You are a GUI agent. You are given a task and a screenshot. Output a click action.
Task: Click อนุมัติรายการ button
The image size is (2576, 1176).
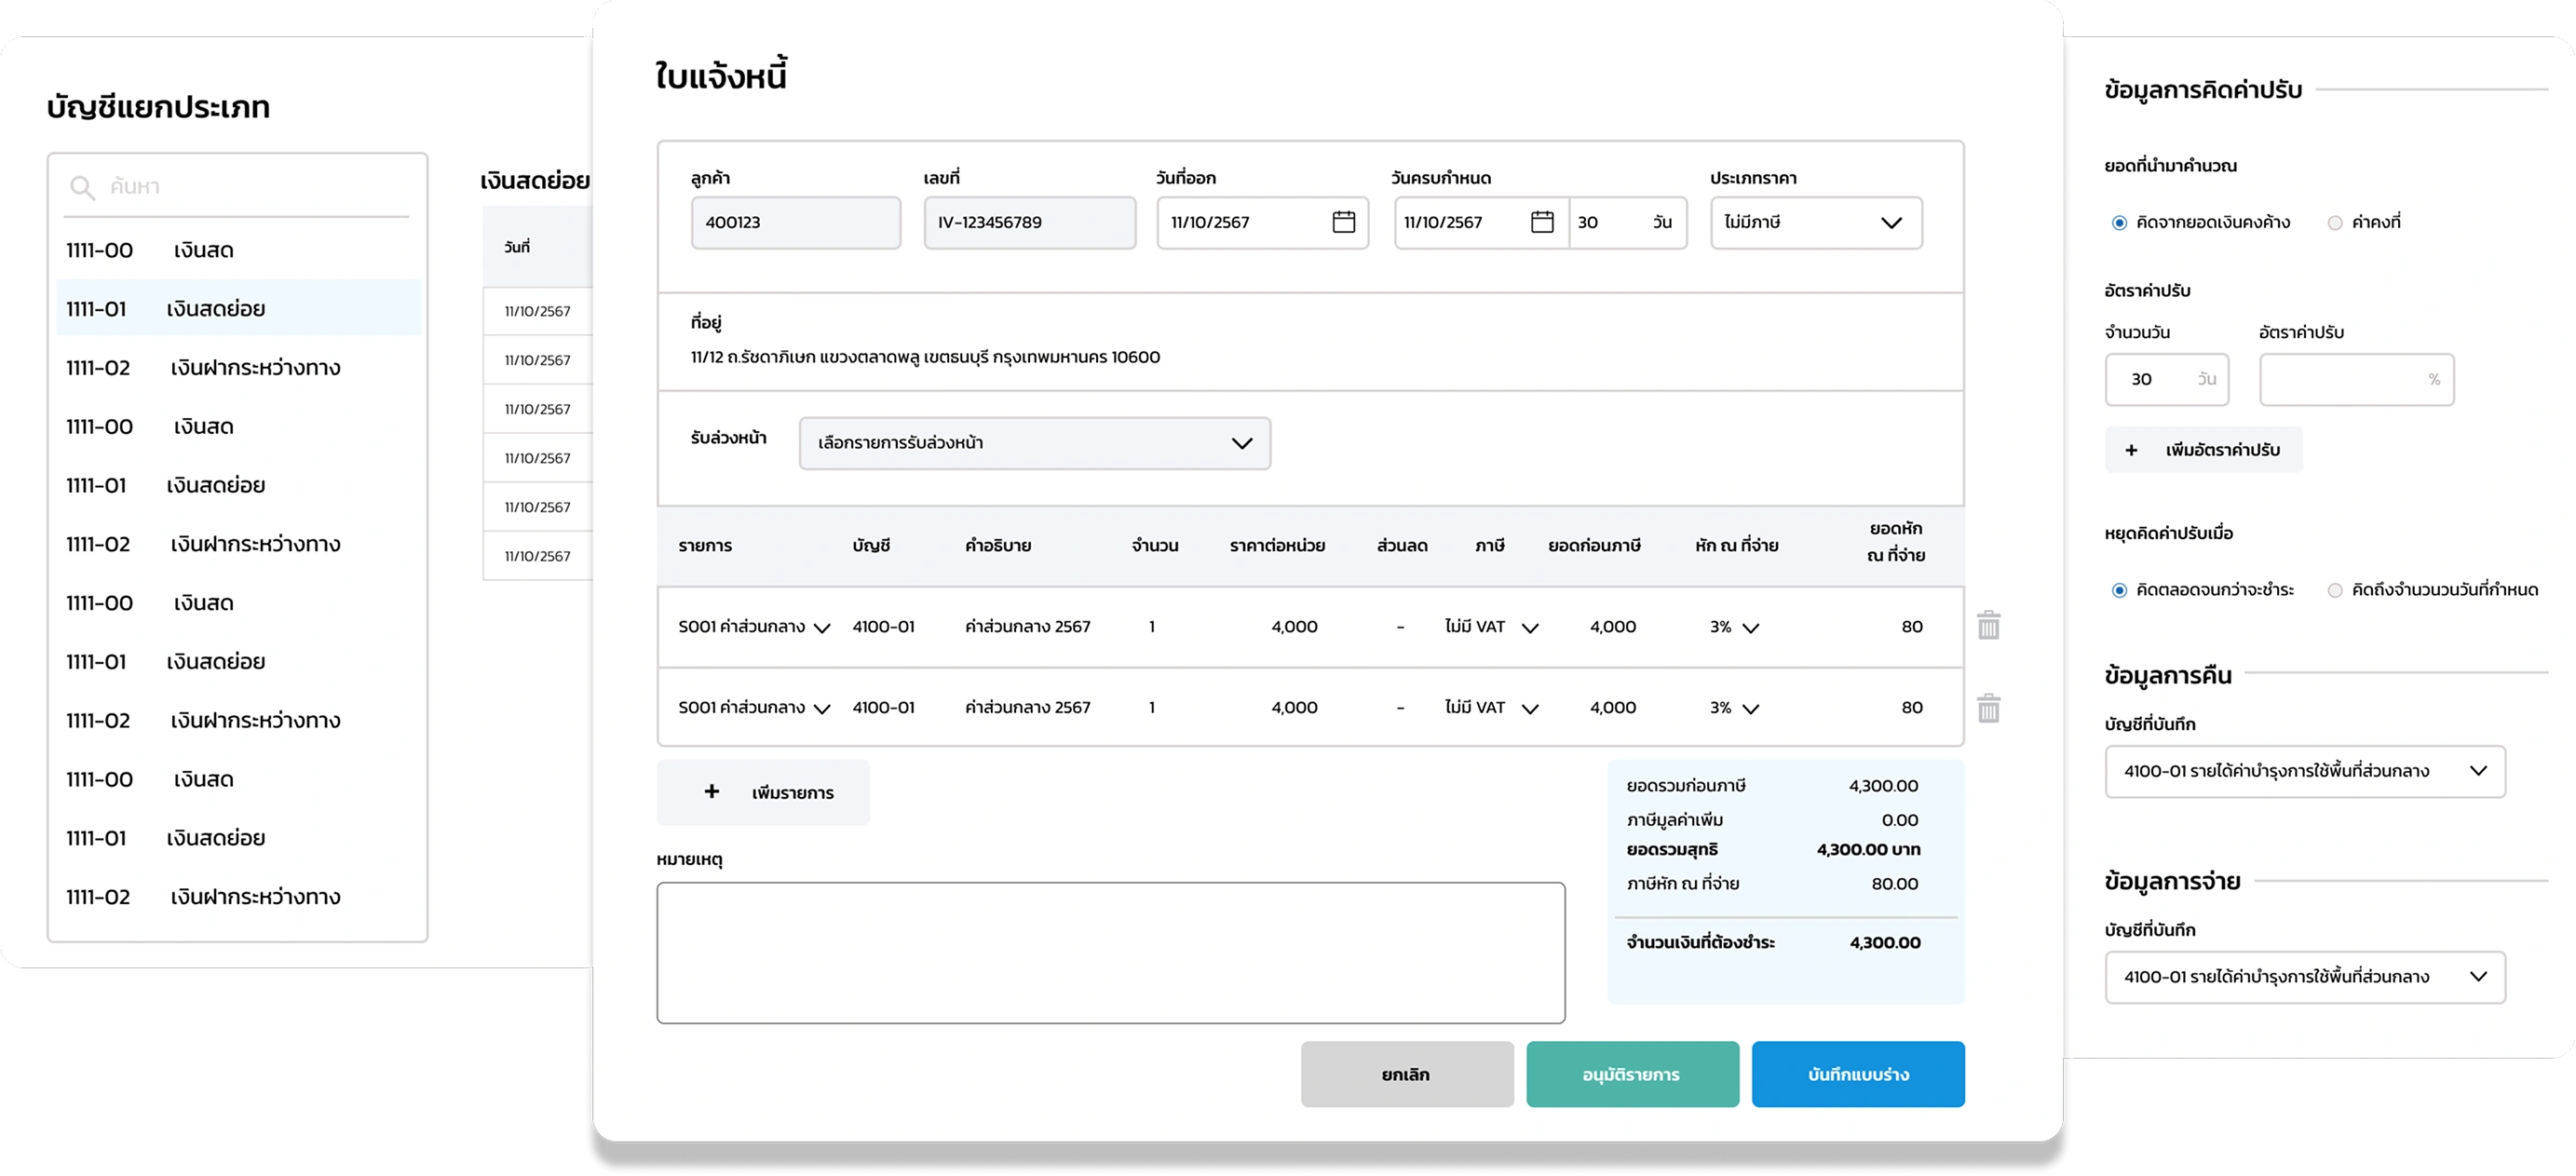(x=1632, y=1074)
